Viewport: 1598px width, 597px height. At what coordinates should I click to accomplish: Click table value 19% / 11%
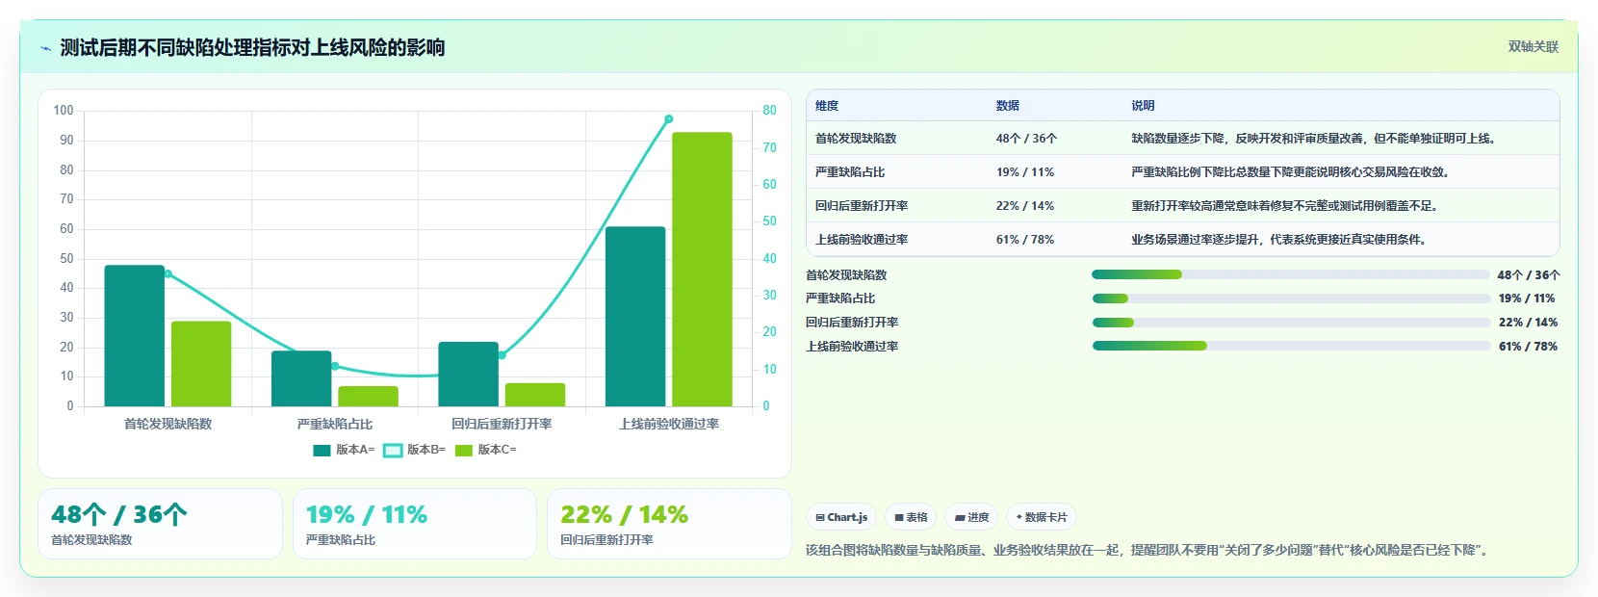(1025, 172)
